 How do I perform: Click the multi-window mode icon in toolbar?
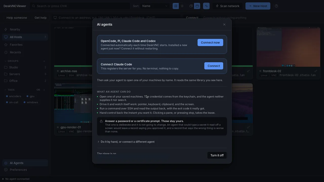(191, 6)
